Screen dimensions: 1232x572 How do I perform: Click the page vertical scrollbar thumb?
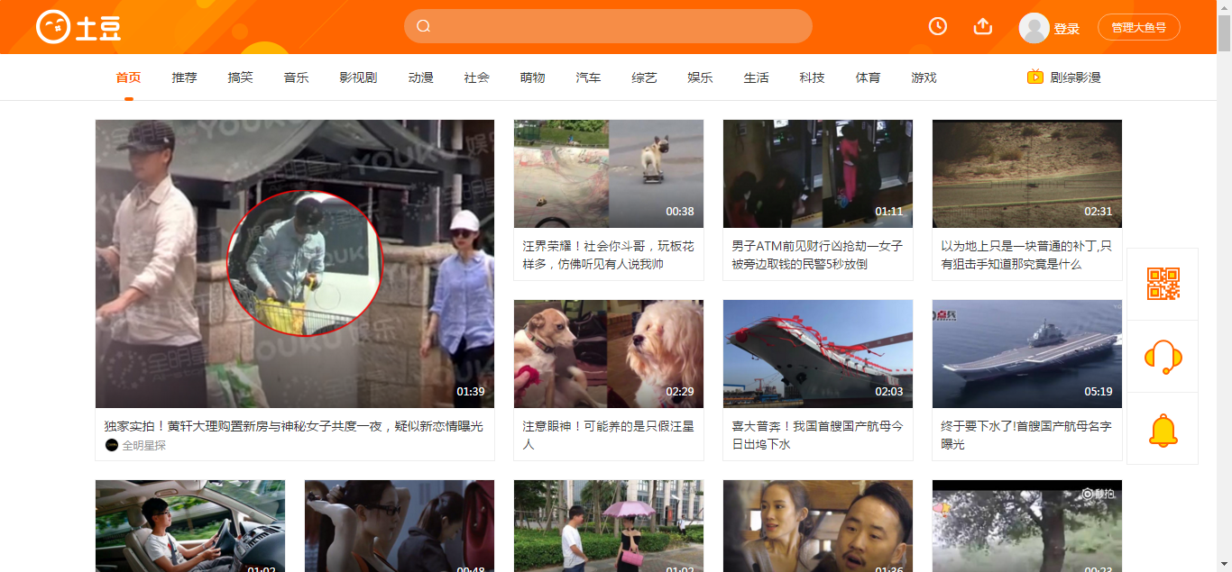[1224, 33]
